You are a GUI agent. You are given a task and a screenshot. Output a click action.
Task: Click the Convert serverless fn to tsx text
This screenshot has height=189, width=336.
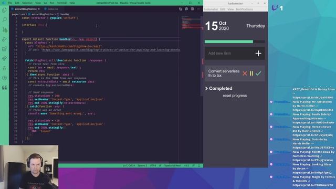pos(224,73)
